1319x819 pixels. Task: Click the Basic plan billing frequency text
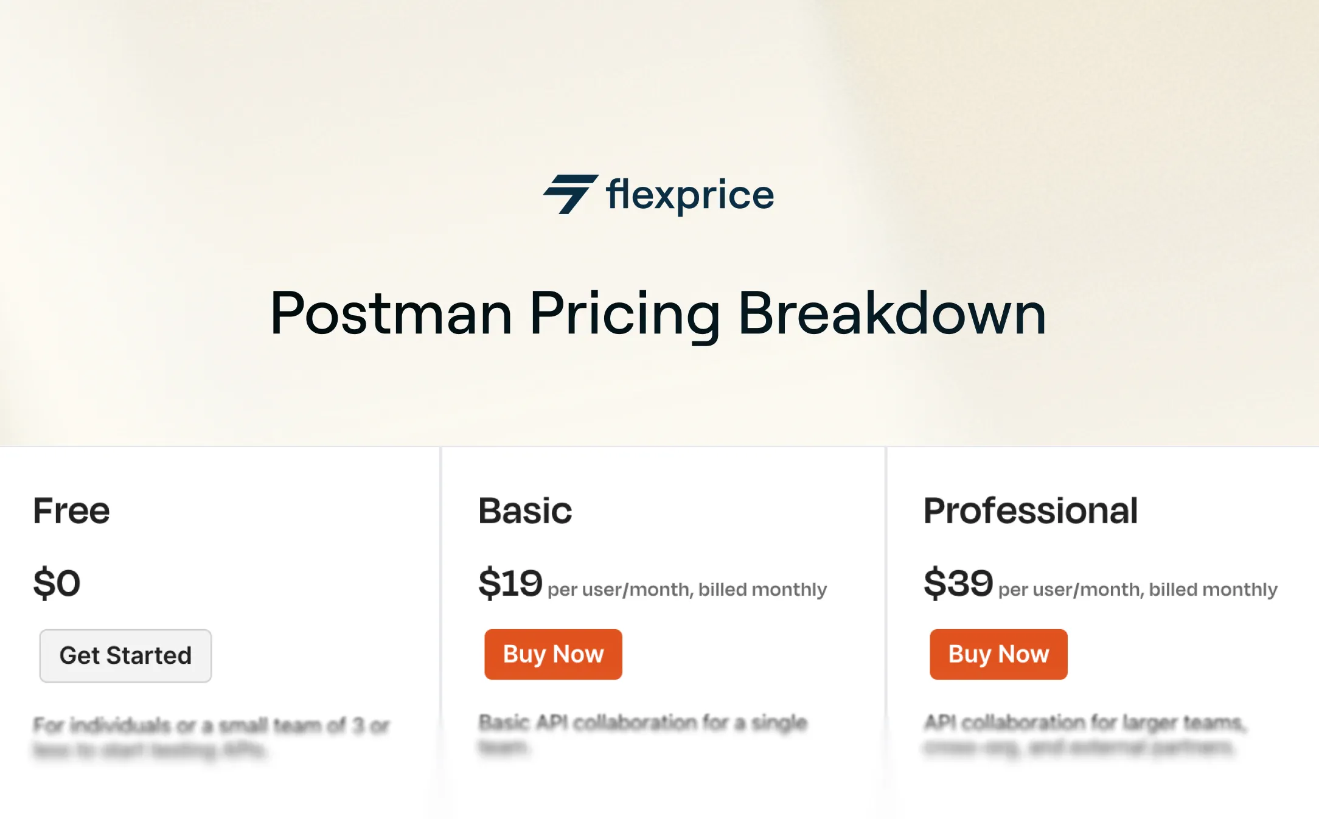click(686, 588)
